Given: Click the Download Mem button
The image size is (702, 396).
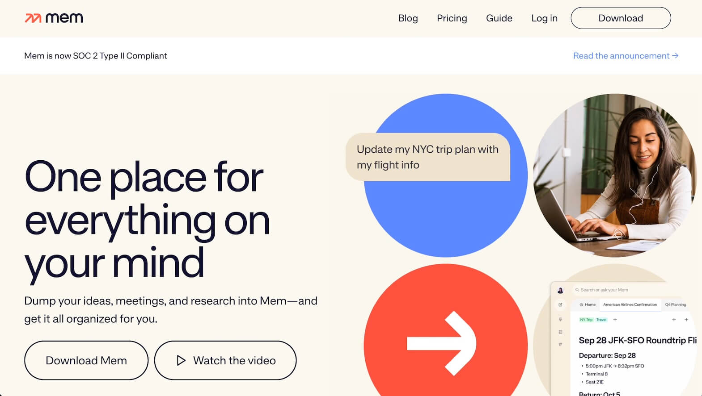Looking at the screenshot, I should point(86,360).
